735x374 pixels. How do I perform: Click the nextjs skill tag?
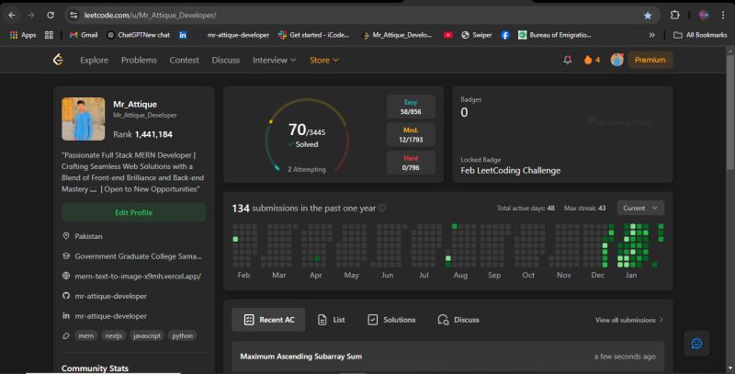point(113,335)
